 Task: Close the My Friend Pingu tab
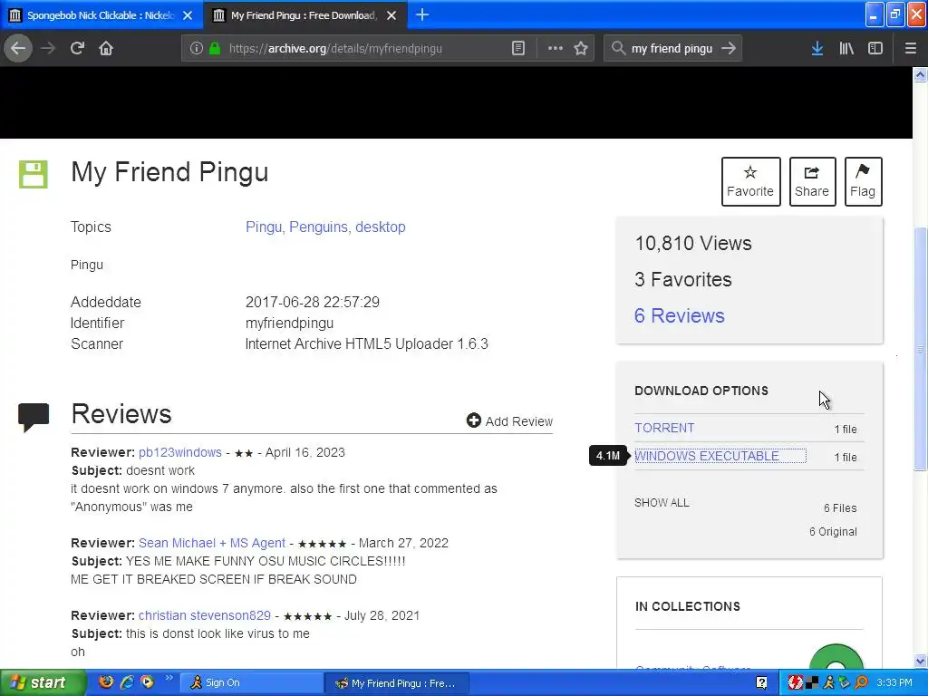[x=391, y=15]
